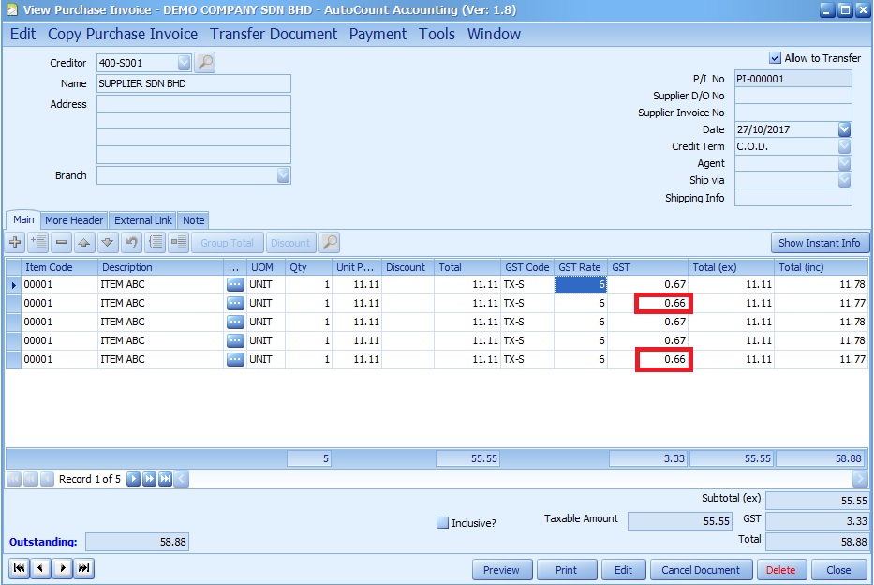Click the Cancel Document button
Screen dimensions: 874x585
pos(701,569)
